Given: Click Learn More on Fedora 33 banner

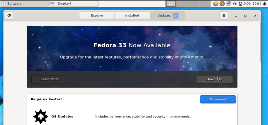Looking at the screenshot, I should tap(50, 79).
